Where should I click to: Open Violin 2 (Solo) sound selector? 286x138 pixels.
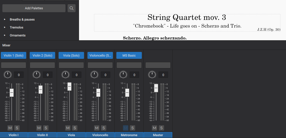(x=42, y=55)
